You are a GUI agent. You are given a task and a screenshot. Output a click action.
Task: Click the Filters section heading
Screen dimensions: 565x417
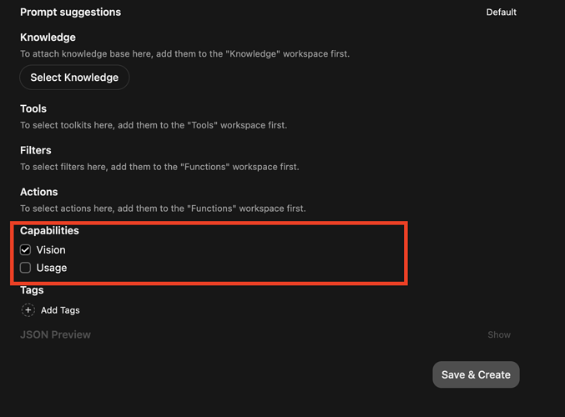tap(36, 150)
